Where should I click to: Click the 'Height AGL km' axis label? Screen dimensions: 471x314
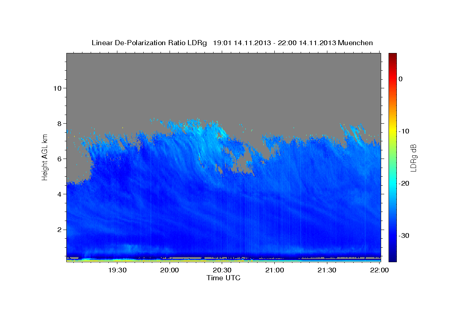coord(45,157)
